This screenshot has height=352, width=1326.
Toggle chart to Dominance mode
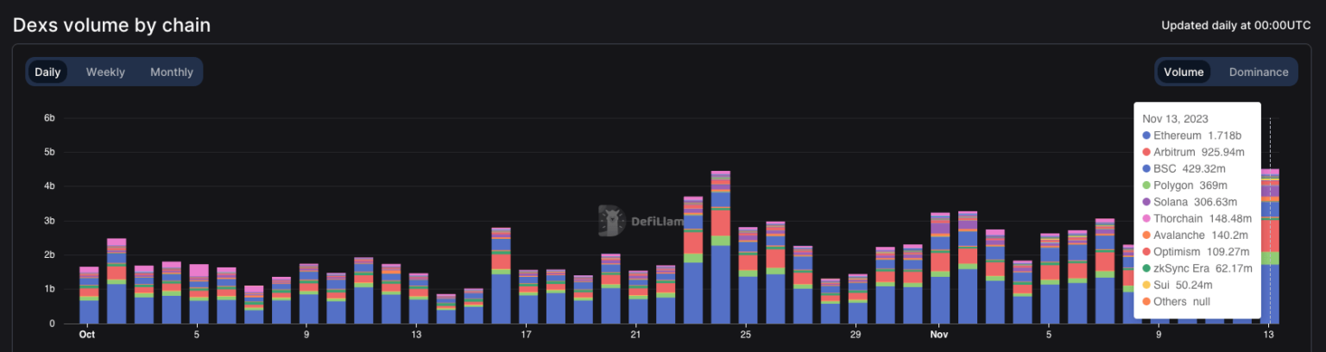1258,72
